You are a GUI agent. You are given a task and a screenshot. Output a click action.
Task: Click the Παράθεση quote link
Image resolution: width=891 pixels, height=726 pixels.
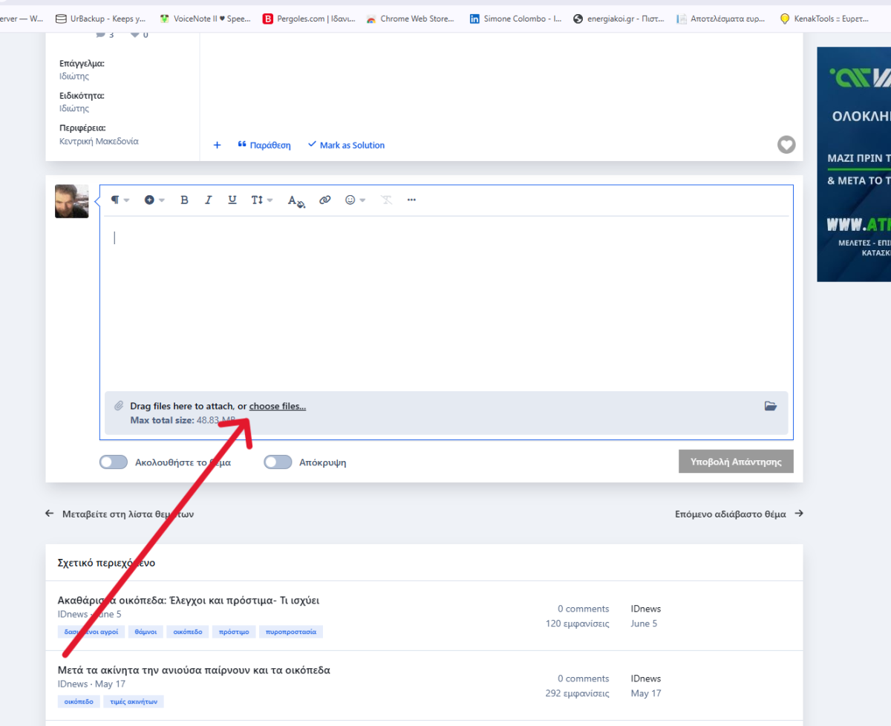click(x=264, y=145)
